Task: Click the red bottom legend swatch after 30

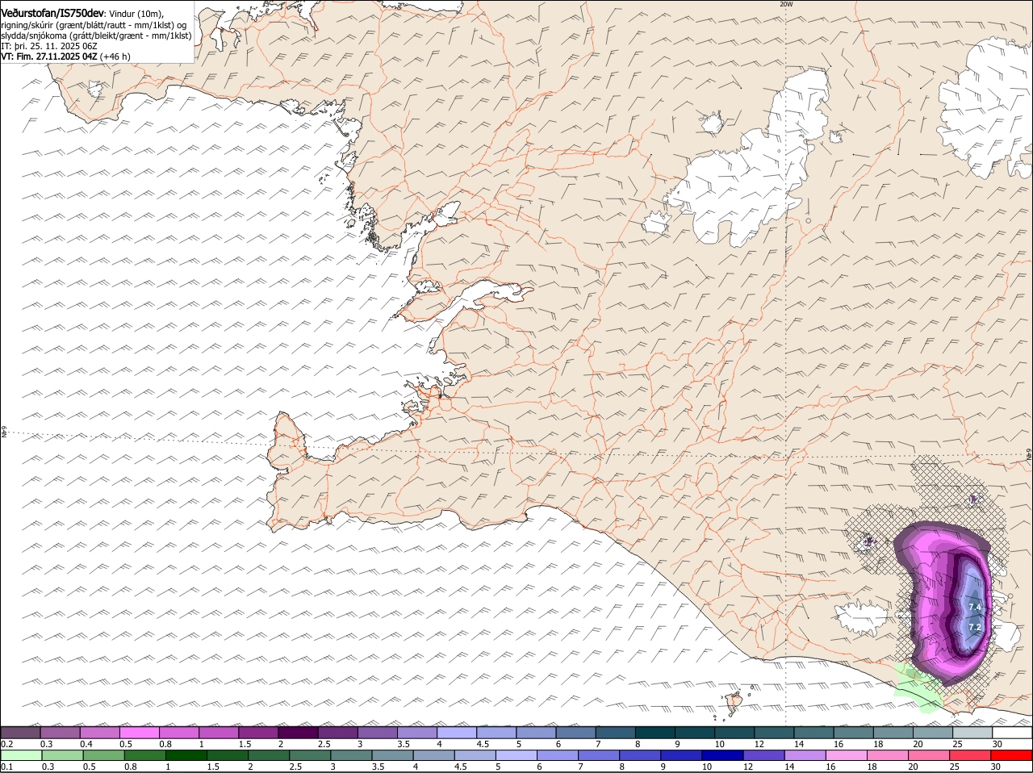Action: pyautogui.click(x=1012, y=755)
